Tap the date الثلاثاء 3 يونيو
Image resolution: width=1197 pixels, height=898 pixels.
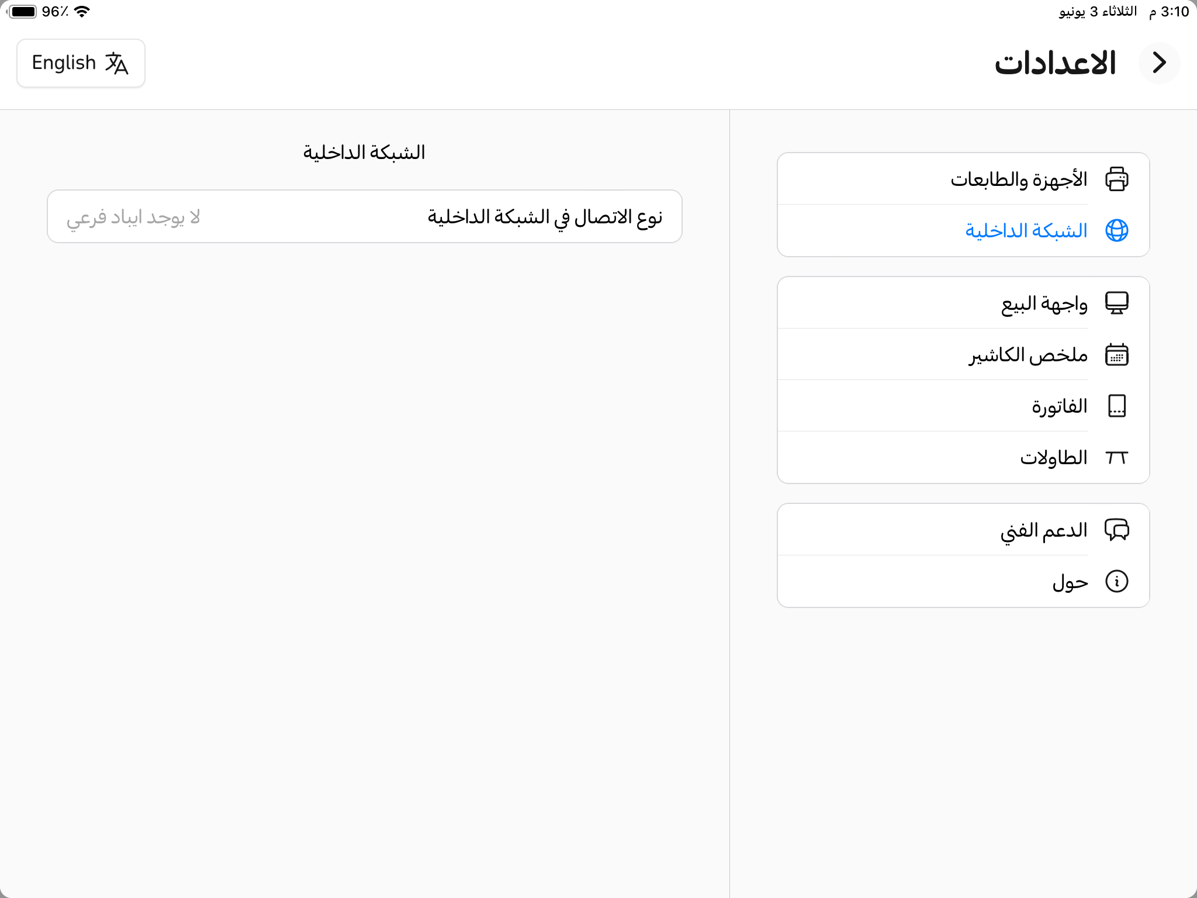(1098, 12)
